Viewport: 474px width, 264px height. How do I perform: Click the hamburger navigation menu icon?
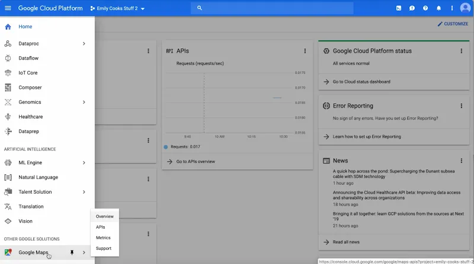8,8
